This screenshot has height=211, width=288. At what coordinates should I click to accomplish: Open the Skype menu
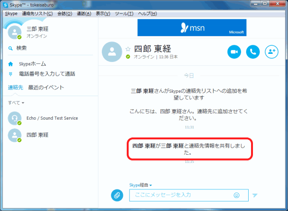coord(11,13)
